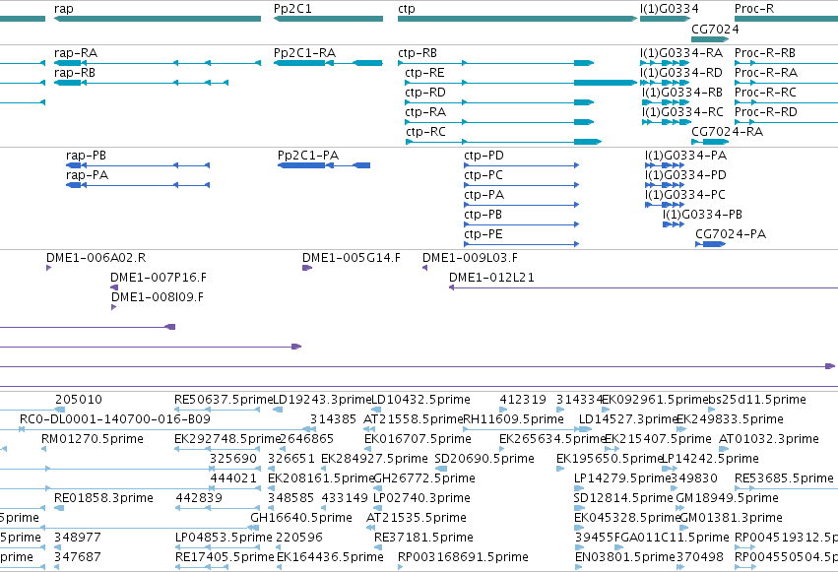Select EST RM01270.5prime
838x572 pixels.
pyautogui.click(x=93, y=439)
